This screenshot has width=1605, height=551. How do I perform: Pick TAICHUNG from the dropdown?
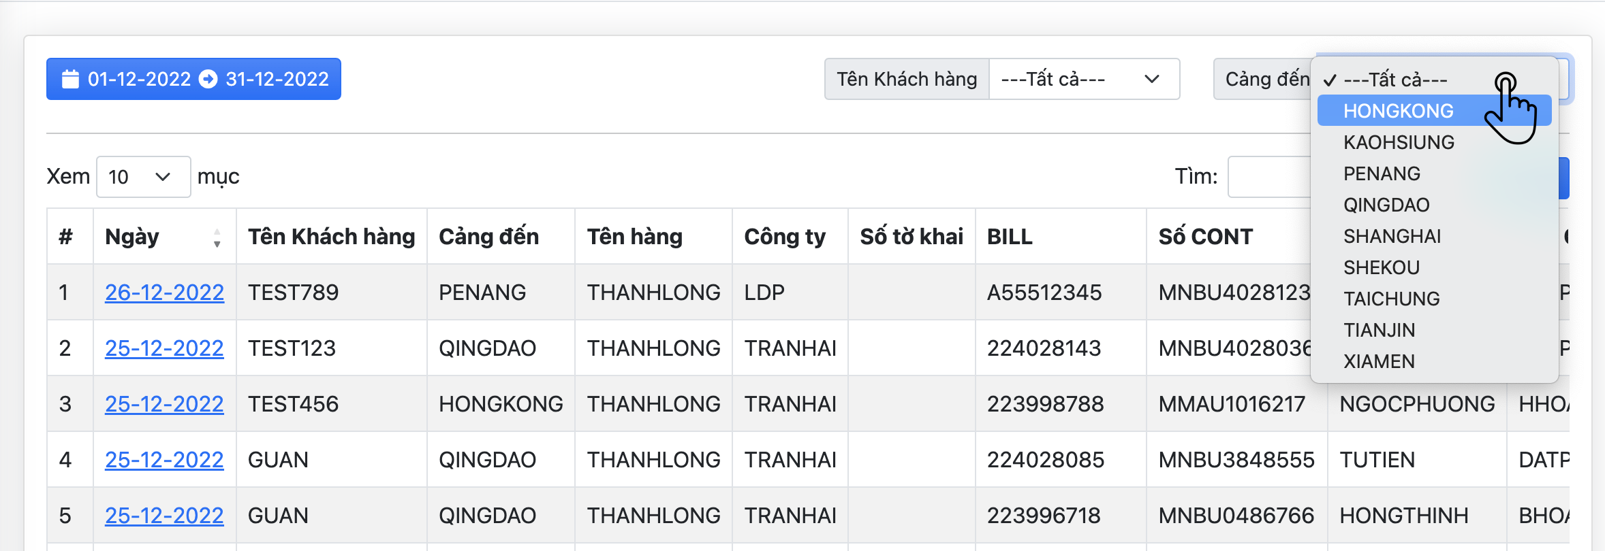click(x=1391, y=299)
